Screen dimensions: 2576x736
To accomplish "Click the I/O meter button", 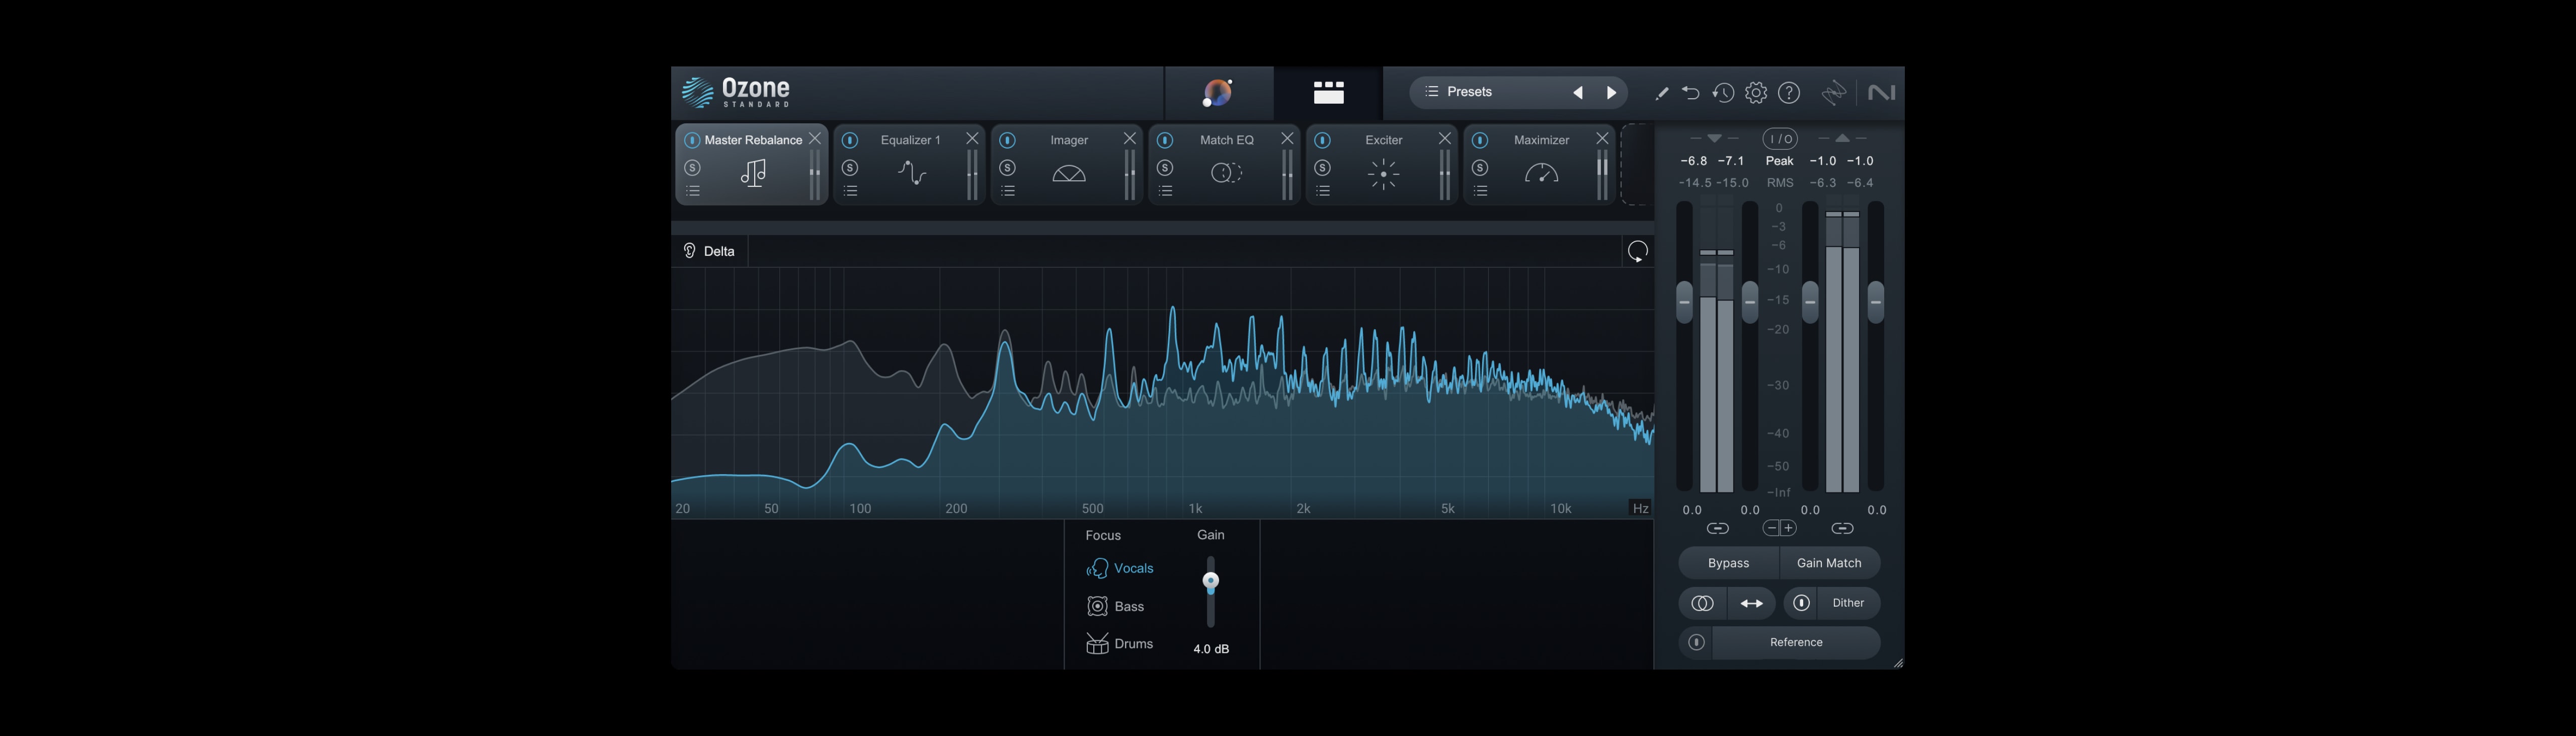I will coord(1780,139).
